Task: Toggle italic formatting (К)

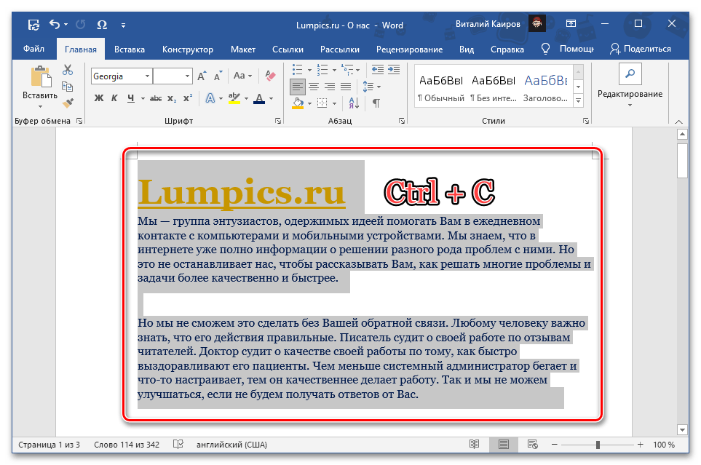Action: point(114,98)
